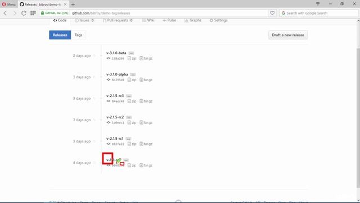Go back to previous page
360x203 pixels.
5,13
